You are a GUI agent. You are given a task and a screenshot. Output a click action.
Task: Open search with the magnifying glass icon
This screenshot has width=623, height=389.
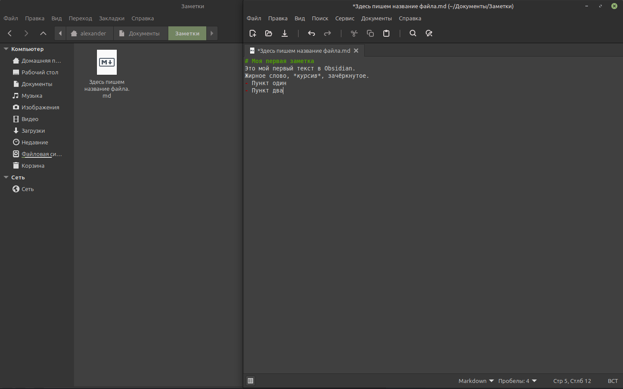pyautogui.click(x=413, y=33)
